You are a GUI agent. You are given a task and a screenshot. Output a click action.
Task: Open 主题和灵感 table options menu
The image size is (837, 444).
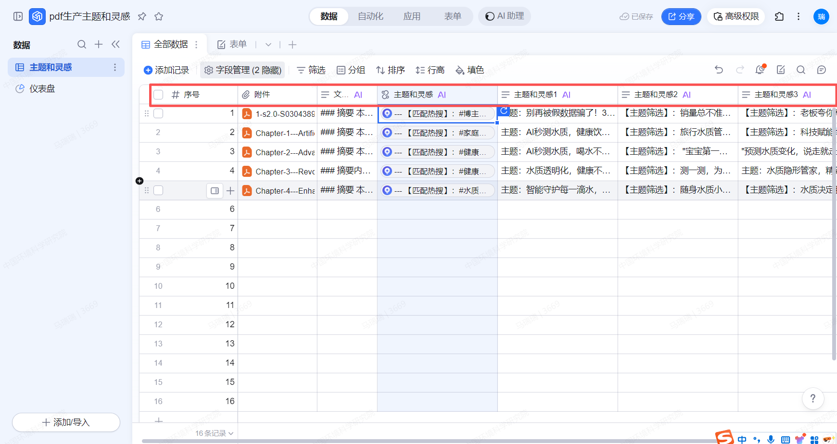click(115, 67)
